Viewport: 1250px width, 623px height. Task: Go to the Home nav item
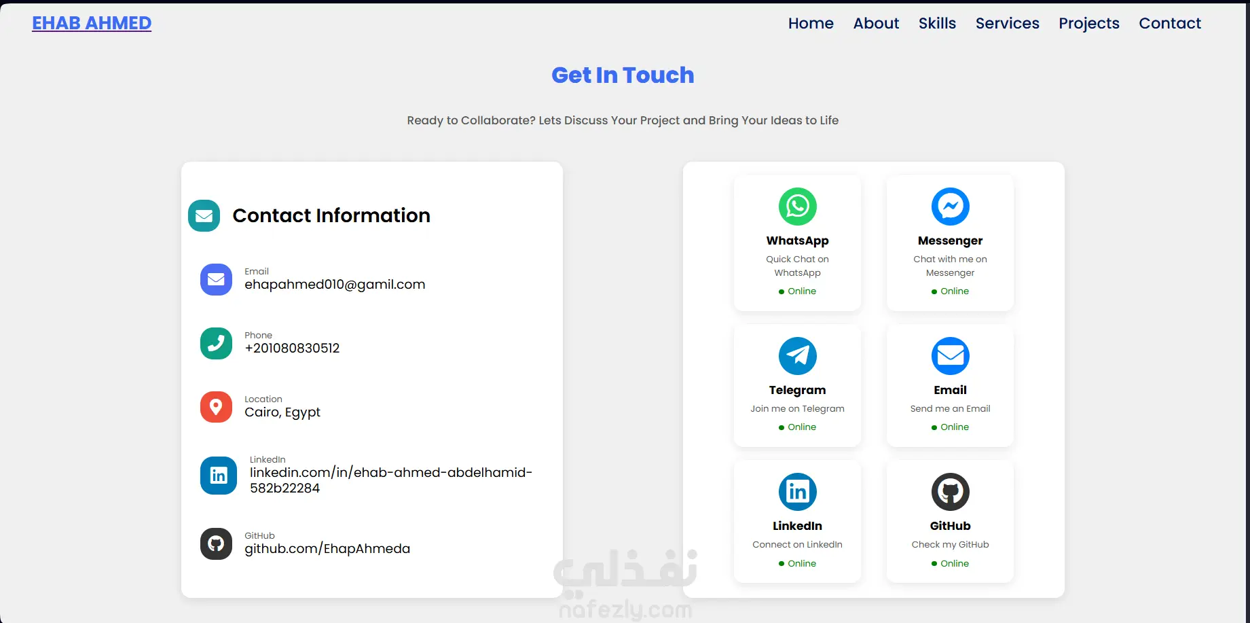(811, 23)
